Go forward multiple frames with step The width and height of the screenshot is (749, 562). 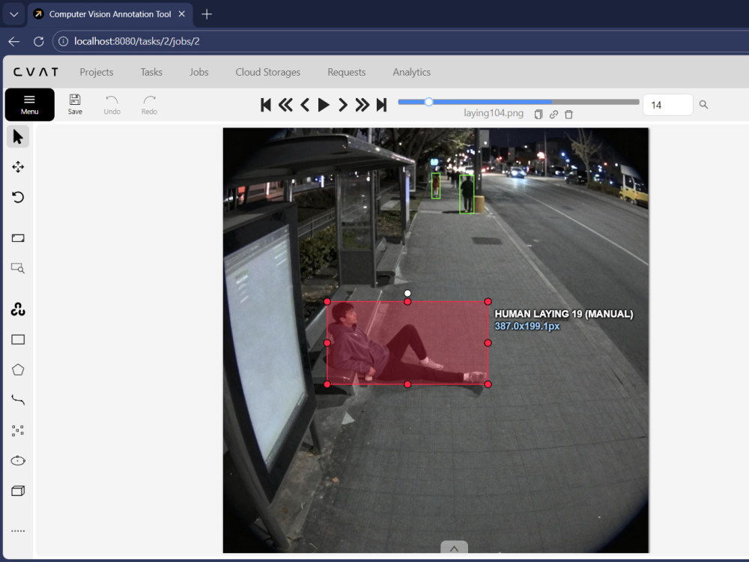pyautogui.click(x=362, y=105)
